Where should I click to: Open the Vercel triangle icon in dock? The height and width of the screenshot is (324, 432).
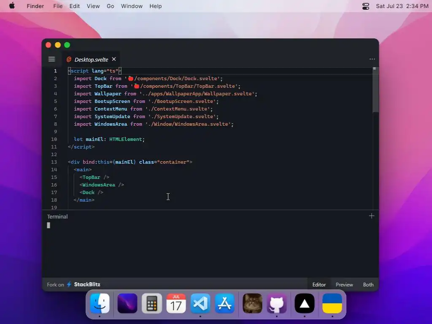[305, 304]
